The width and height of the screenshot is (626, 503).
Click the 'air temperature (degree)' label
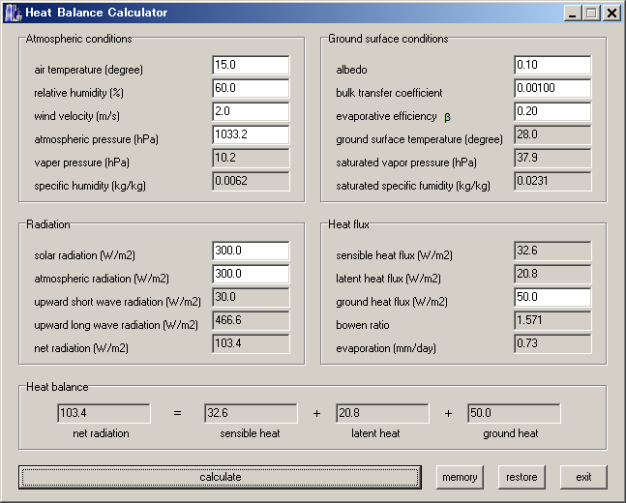[x=88, y=70]
